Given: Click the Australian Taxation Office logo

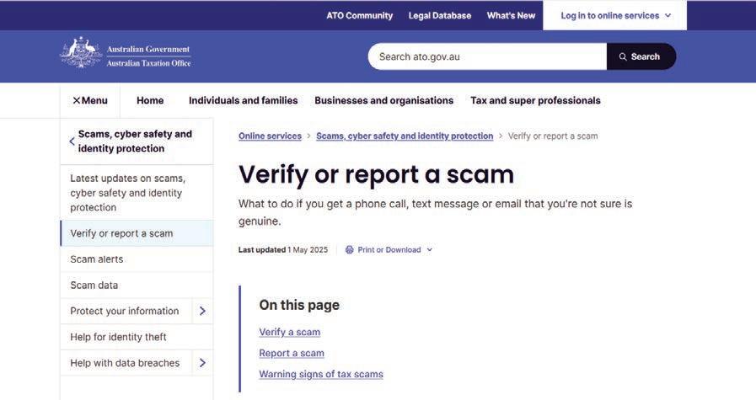Looking at the screenshot, I should tap(126, 53).
